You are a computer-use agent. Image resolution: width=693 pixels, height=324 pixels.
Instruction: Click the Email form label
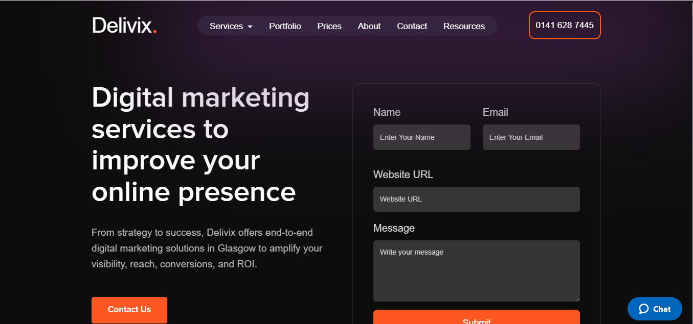(x=495, y=112)
